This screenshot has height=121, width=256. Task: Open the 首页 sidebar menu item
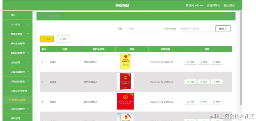pos(17,15)
